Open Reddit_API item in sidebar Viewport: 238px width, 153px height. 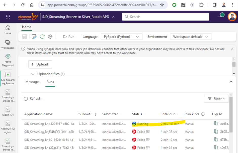(x=8, y=111)
